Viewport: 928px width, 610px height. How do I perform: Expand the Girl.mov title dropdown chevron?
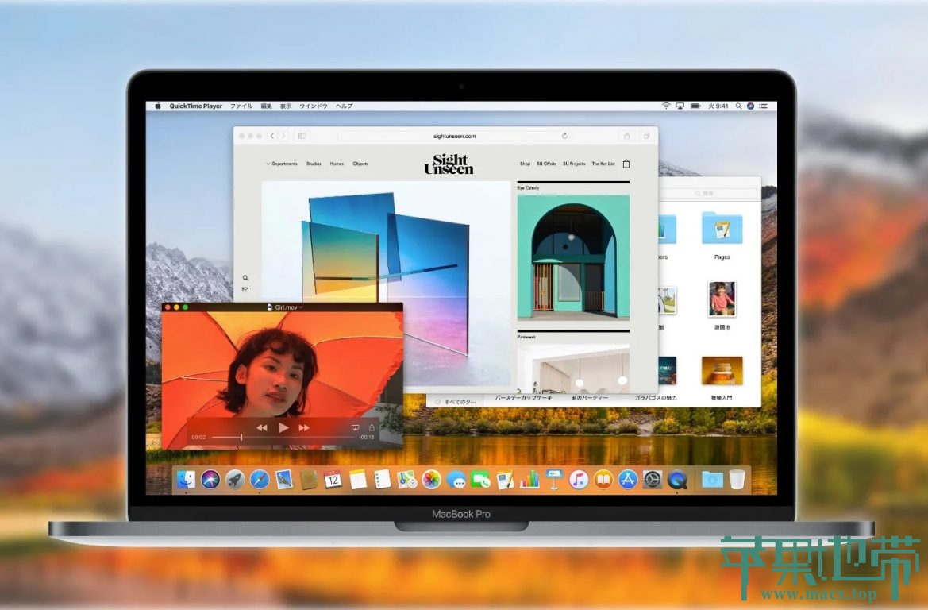(x=301, y=307)
